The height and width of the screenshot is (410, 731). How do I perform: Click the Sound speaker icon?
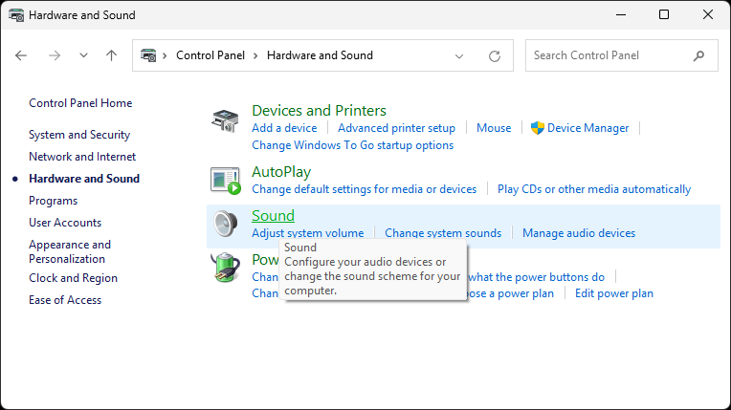[x=226, y=225]
